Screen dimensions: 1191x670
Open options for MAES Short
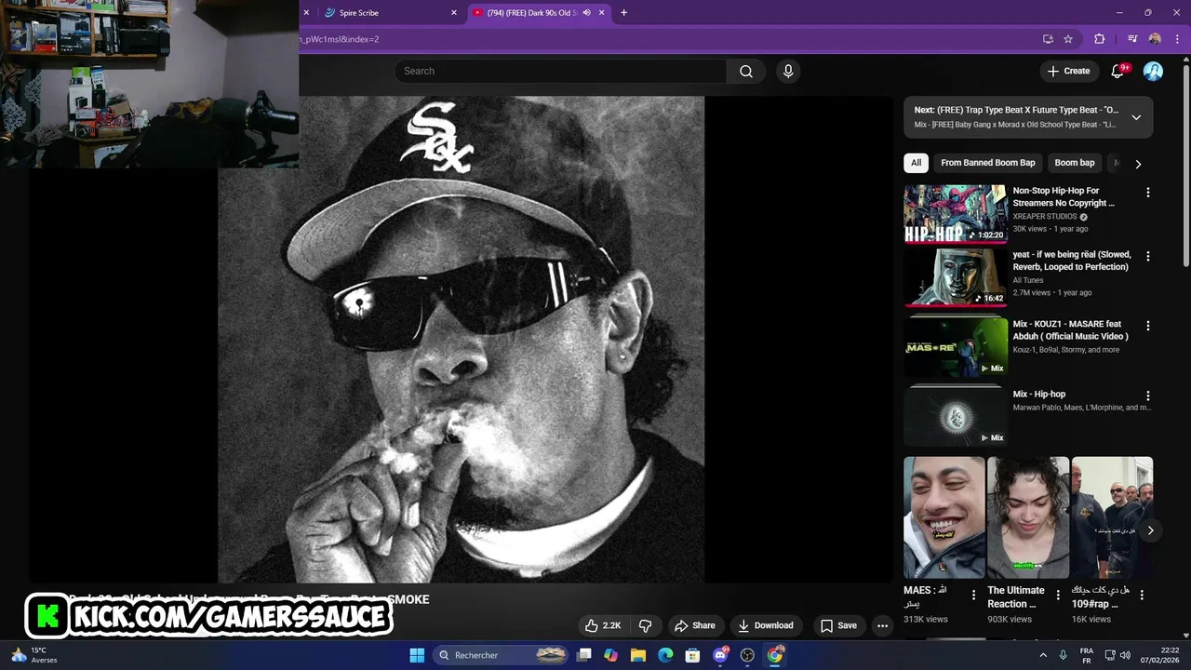tap(973, 595)
